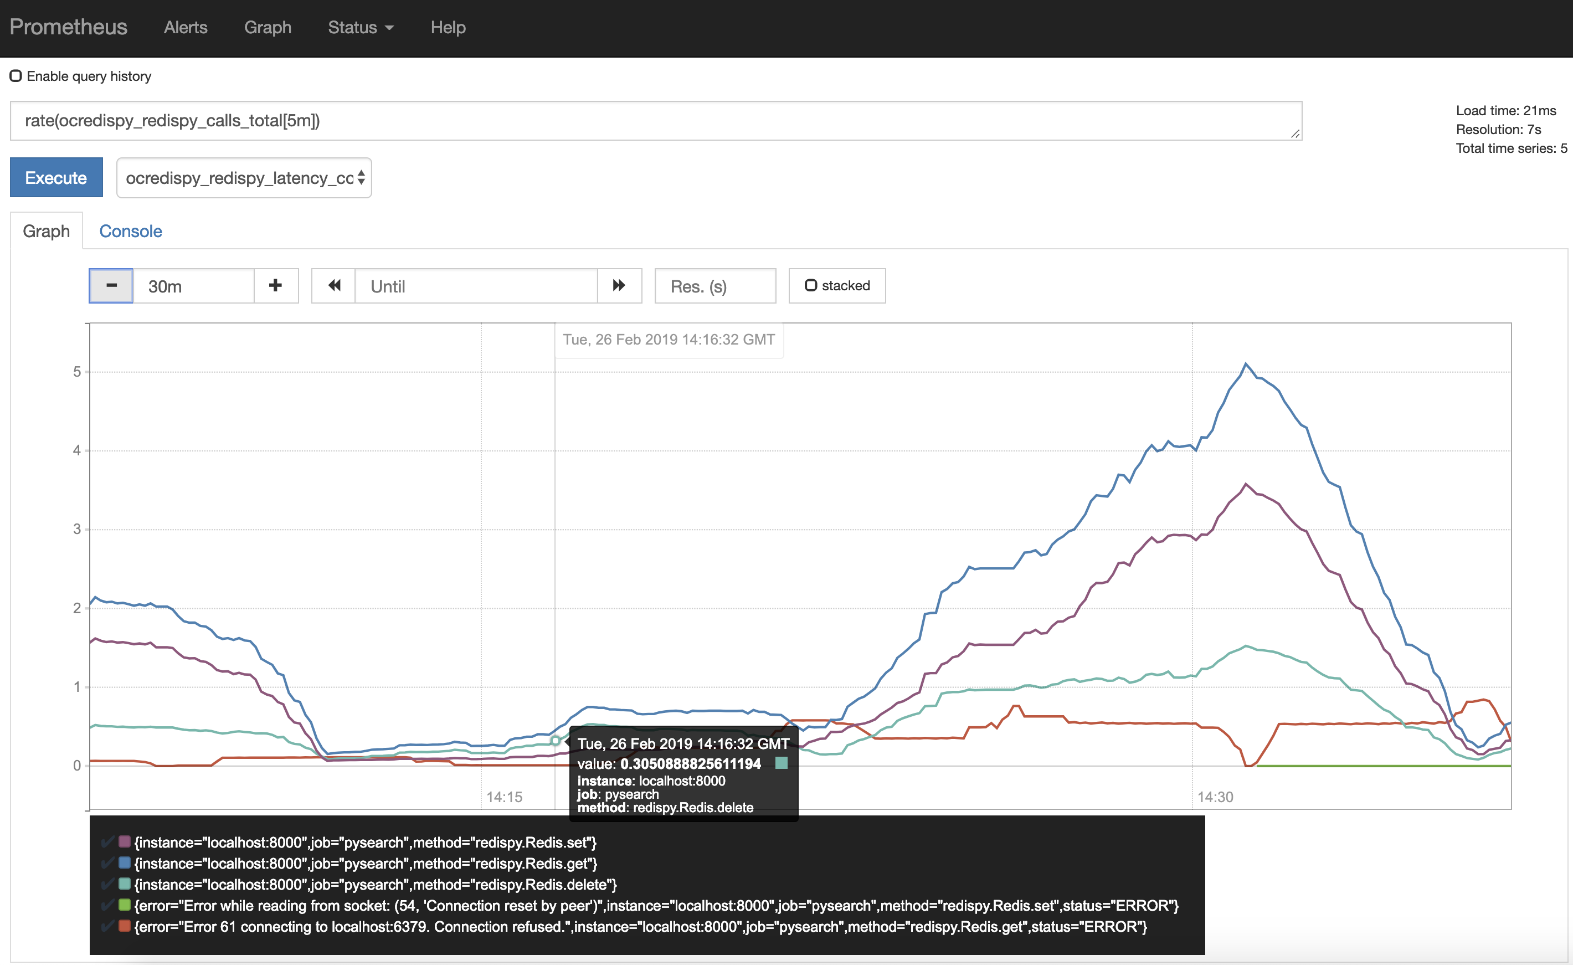Advance the end time forward
This screenshot has height=965, width=1573.
pyautogui.click(x=619, y=285)
